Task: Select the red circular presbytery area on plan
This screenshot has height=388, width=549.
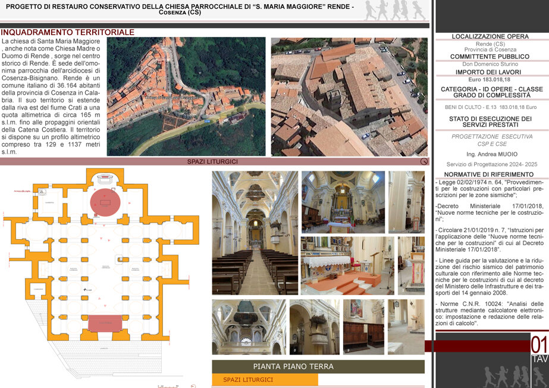Action: click(x=105, y=202)
